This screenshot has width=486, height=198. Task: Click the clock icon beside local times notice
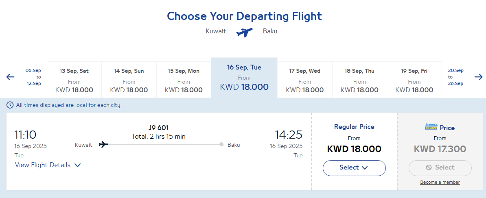pyautogui.click(x=10, y=105)
